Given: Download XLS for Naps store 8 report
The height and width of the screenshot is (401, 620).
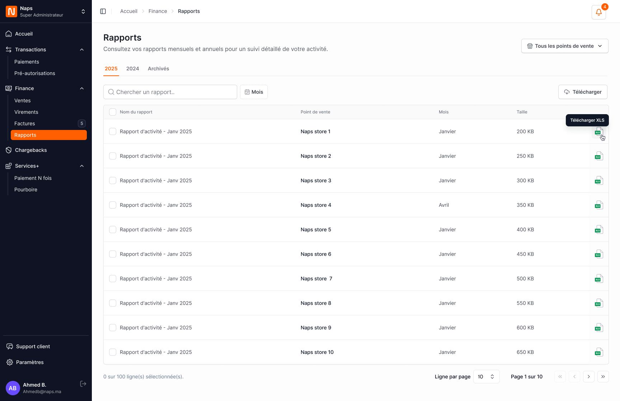Looking at the screenshot, I should click(599, 303).
